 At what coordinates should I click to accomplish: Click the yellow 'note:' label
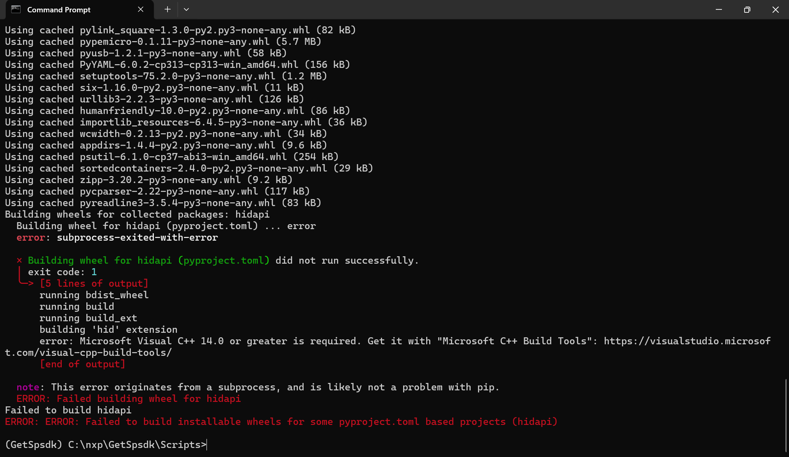coord(28,387)
